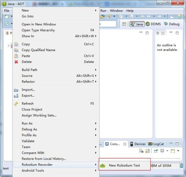Click the New wizard toolbar icon
186x177 pixels.
7,16
